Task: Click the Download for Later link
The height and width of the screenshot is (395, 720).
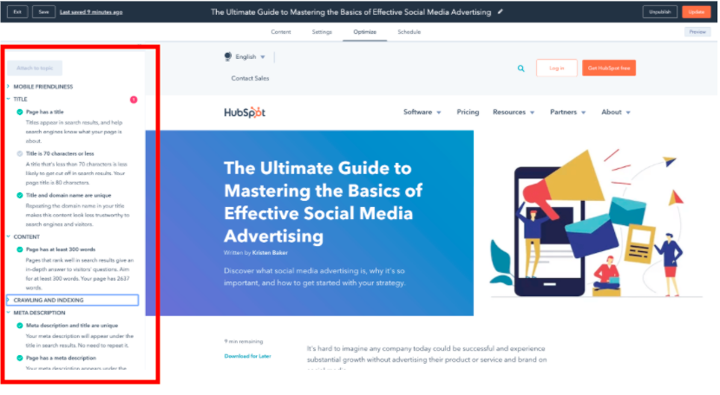Action: 247,357
